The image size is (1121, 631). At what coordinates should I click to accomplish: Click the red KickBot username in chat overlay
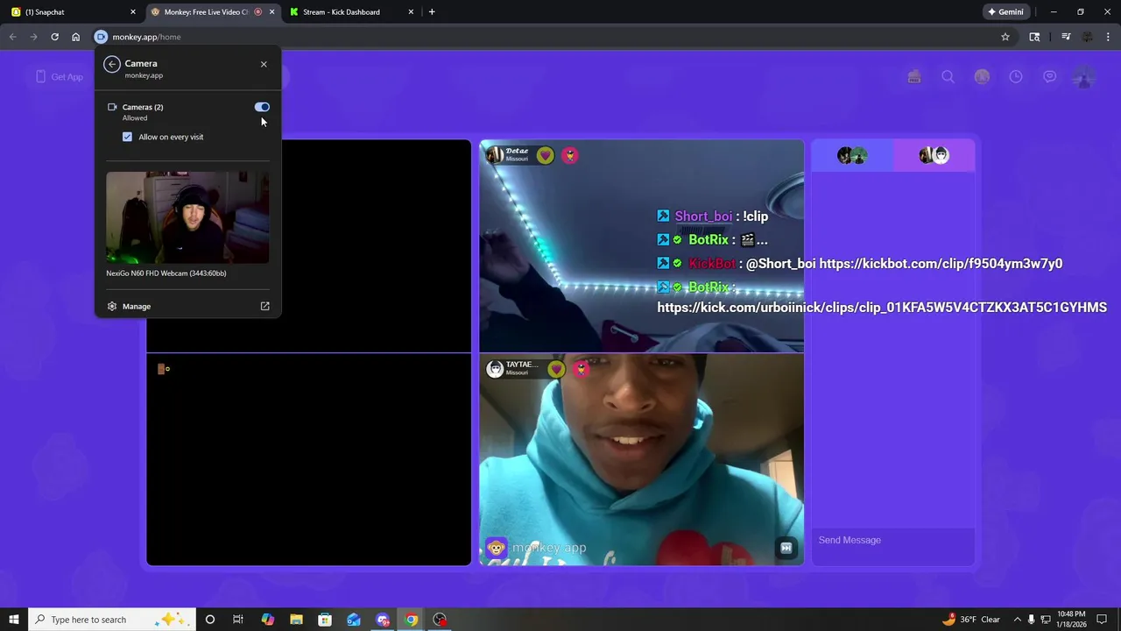(x=712, y=264)
